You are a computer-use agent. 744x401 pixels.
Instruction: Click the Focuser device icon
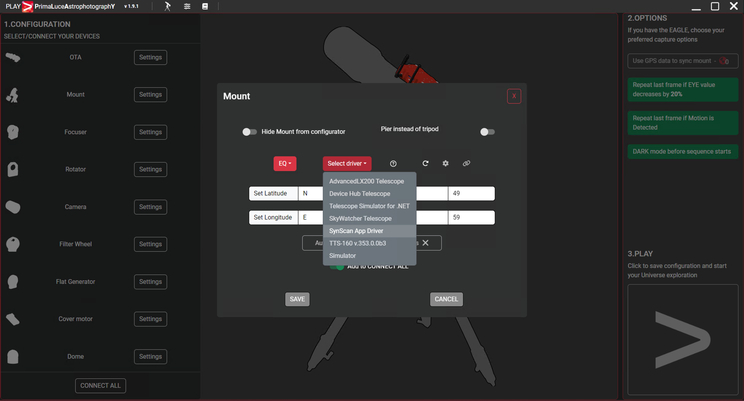pos(13,132)
